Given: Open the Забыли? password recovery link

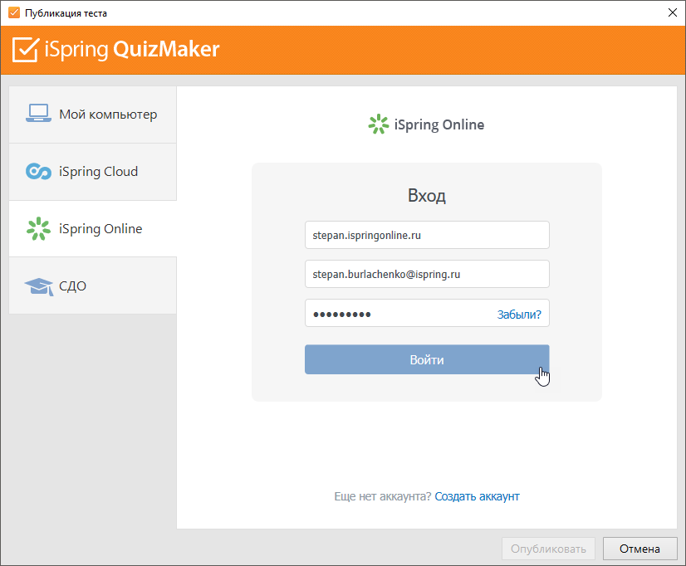Looking at the screenshot, I should (x=519, y=315).
